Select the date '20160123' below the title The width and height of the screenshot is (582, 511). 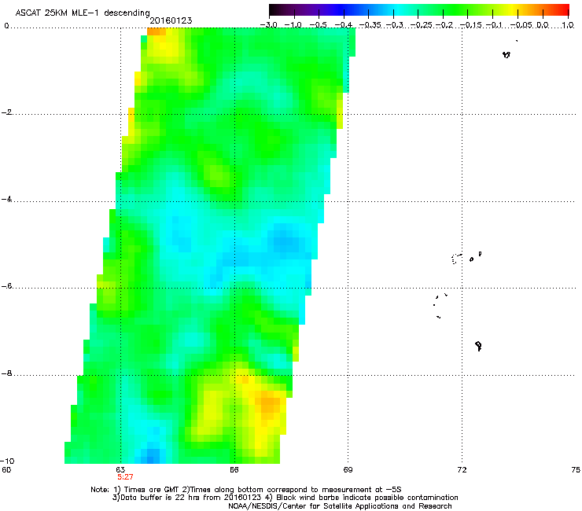click(x=171, y=20)
